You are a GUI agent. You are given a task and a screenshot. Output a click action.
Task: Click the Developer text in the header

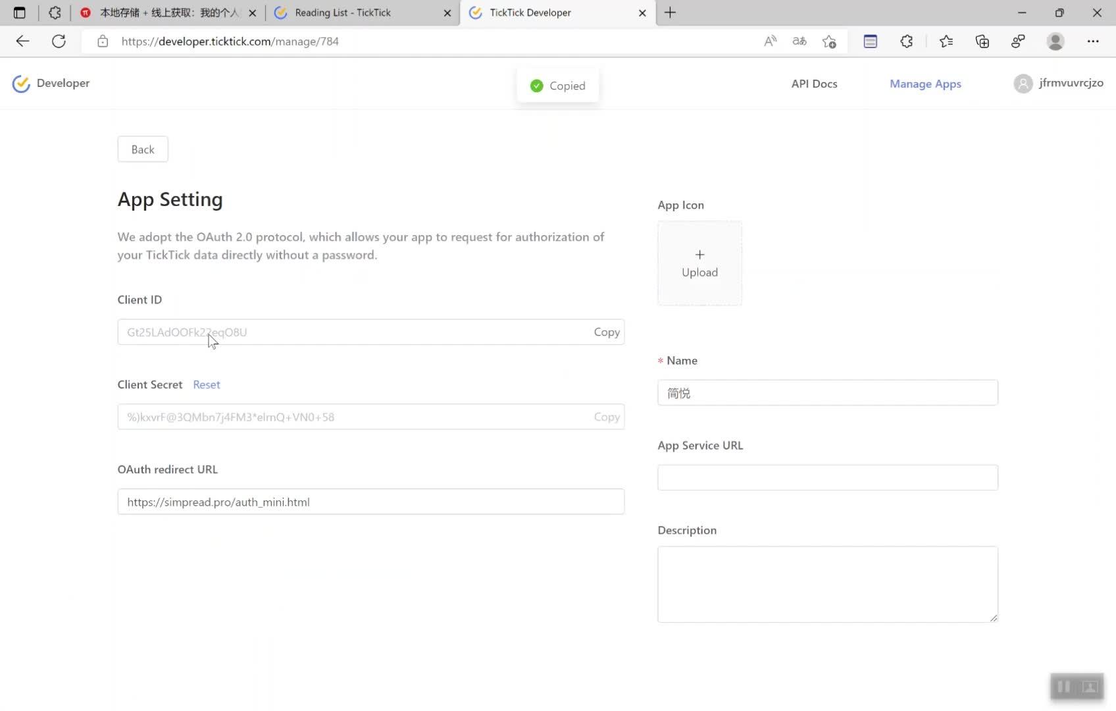click(x=63, y=84)
